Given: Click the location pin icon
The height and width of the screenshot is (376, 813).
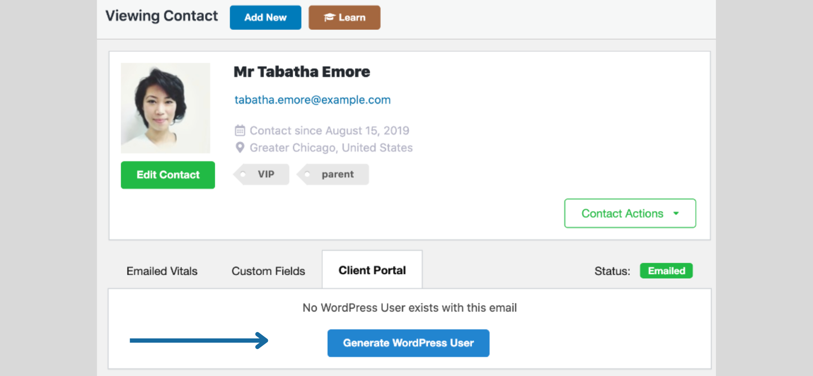Looking at the screenshot, I should [240, 147].
